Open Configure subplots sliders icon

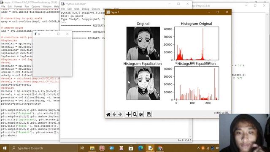141,114
